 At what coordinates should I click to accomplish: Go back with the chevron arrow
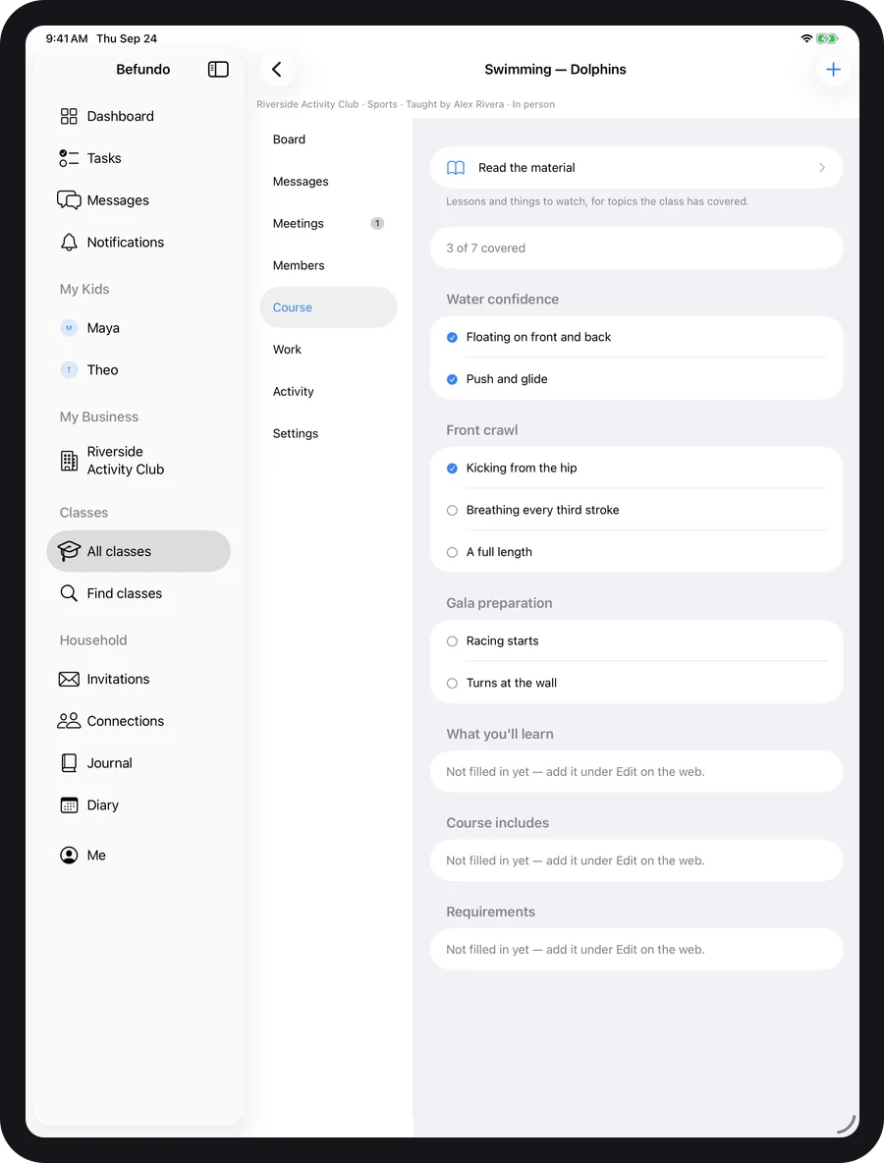coord(277,69)
